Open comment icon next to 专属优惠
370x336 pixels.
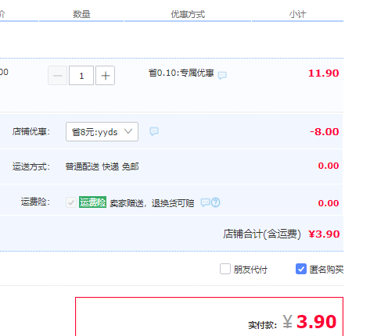[222, 76]
